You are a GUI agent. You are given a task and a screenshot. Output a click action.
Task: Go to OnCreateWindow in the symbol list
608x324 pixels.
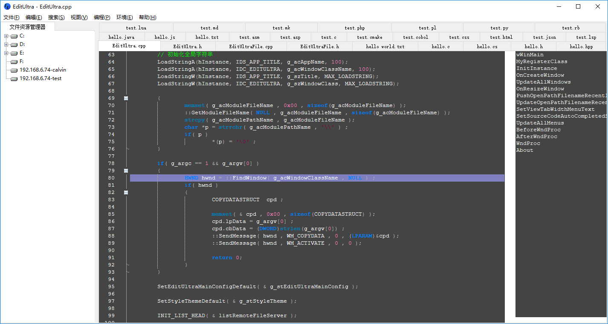coord(540,75)
